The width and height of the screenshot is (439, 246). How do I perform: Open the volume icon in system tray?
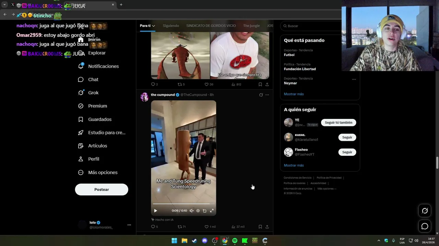[x=416, y=241]
